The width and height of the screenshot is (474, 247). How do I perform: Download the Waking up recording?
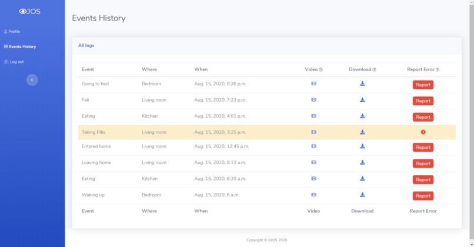362,195
